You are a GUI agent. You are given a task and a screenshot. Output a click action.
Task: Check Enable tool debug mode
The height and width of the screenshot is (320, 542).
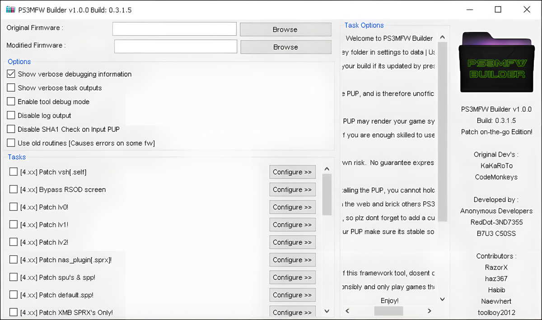pyautogui.click(x=11, y=102)
